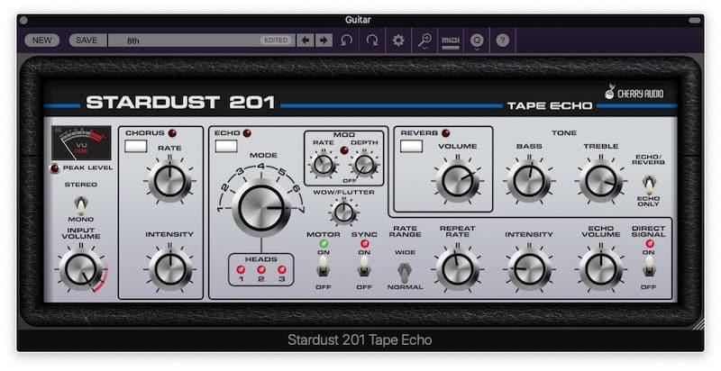Click the undo icon in toolbar
721x371 pixels.
tap(347, 41)
